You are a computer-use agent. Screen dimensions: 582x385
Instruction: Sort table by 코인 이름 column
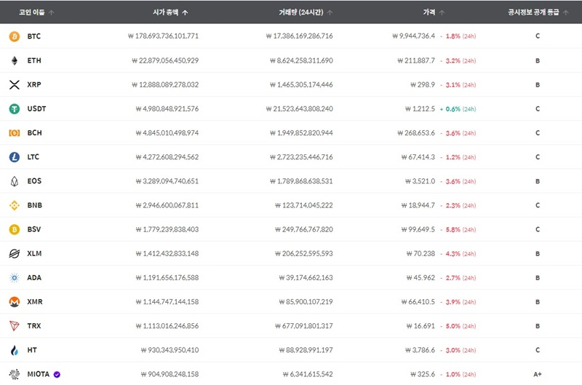point(36,12)
